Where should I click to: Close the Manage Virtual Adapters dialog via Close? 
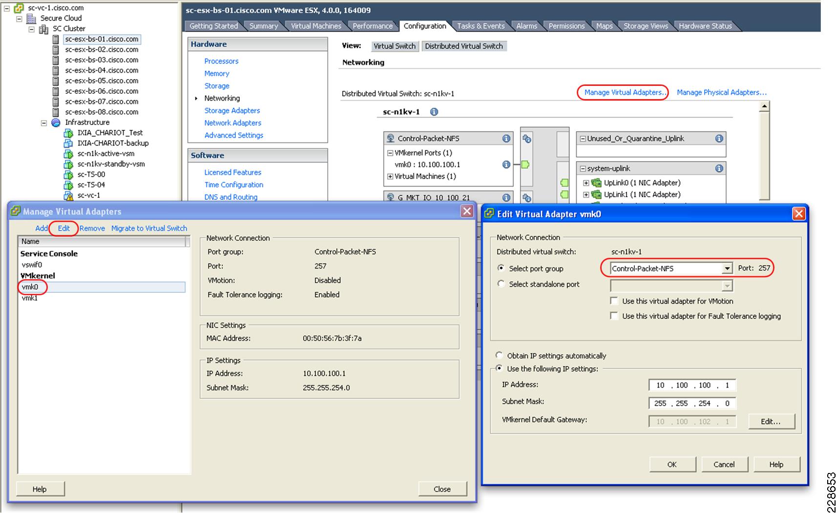tap(442, 489)
